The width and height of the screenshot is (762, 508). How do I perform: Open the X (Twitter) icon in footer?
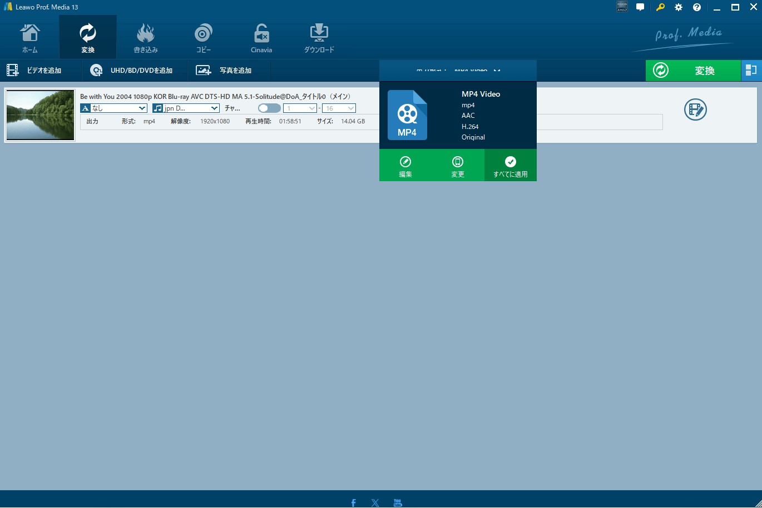(375, 503)
